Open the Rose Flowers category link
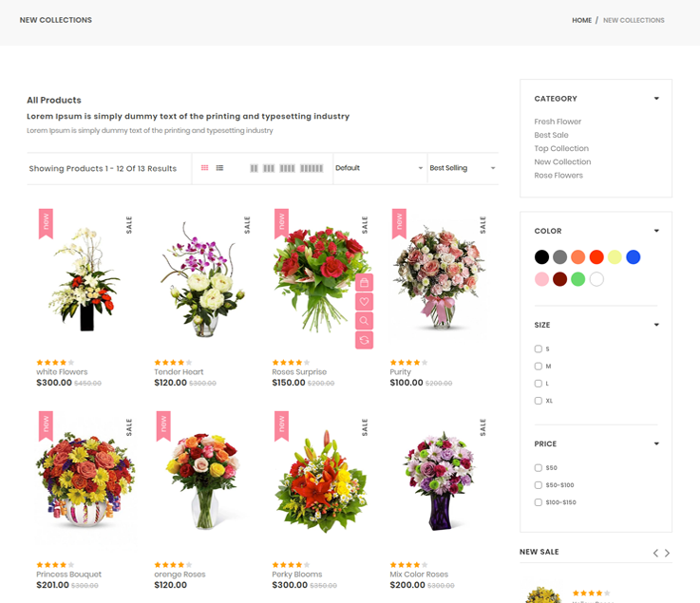The height and width of the screenshot is (603, 700). (558, 176)
